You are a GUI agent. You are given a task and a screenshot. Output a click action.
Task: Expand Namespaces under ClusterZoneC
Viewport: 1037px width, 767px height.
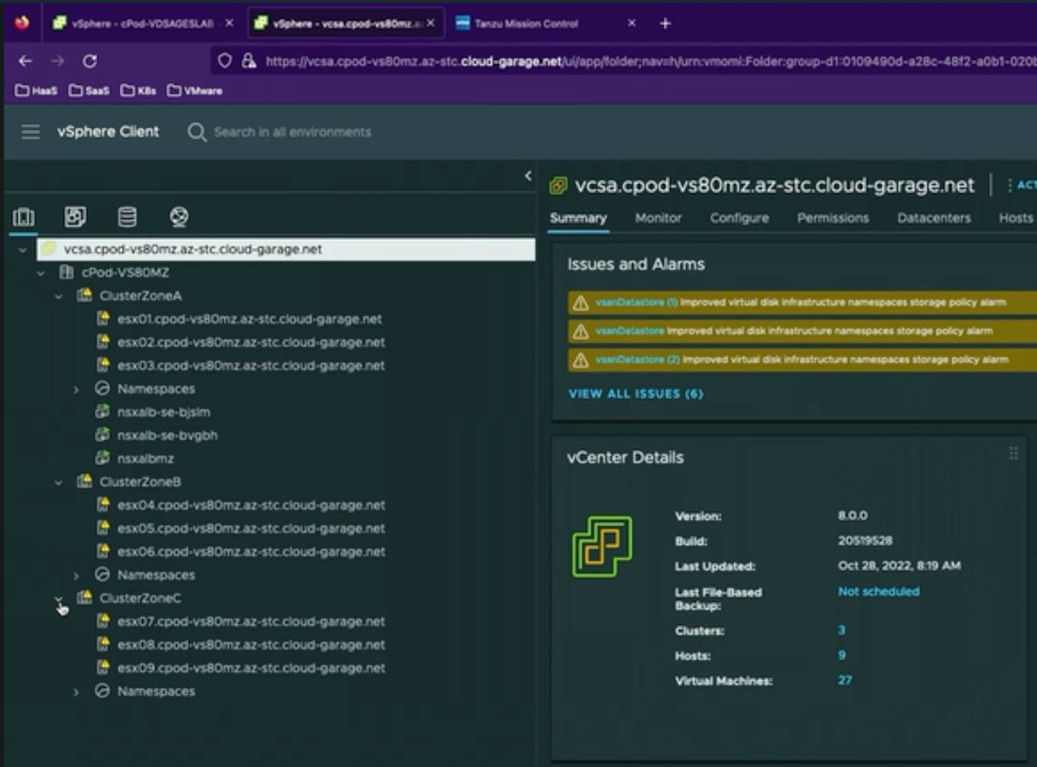(x=77, y=692)
